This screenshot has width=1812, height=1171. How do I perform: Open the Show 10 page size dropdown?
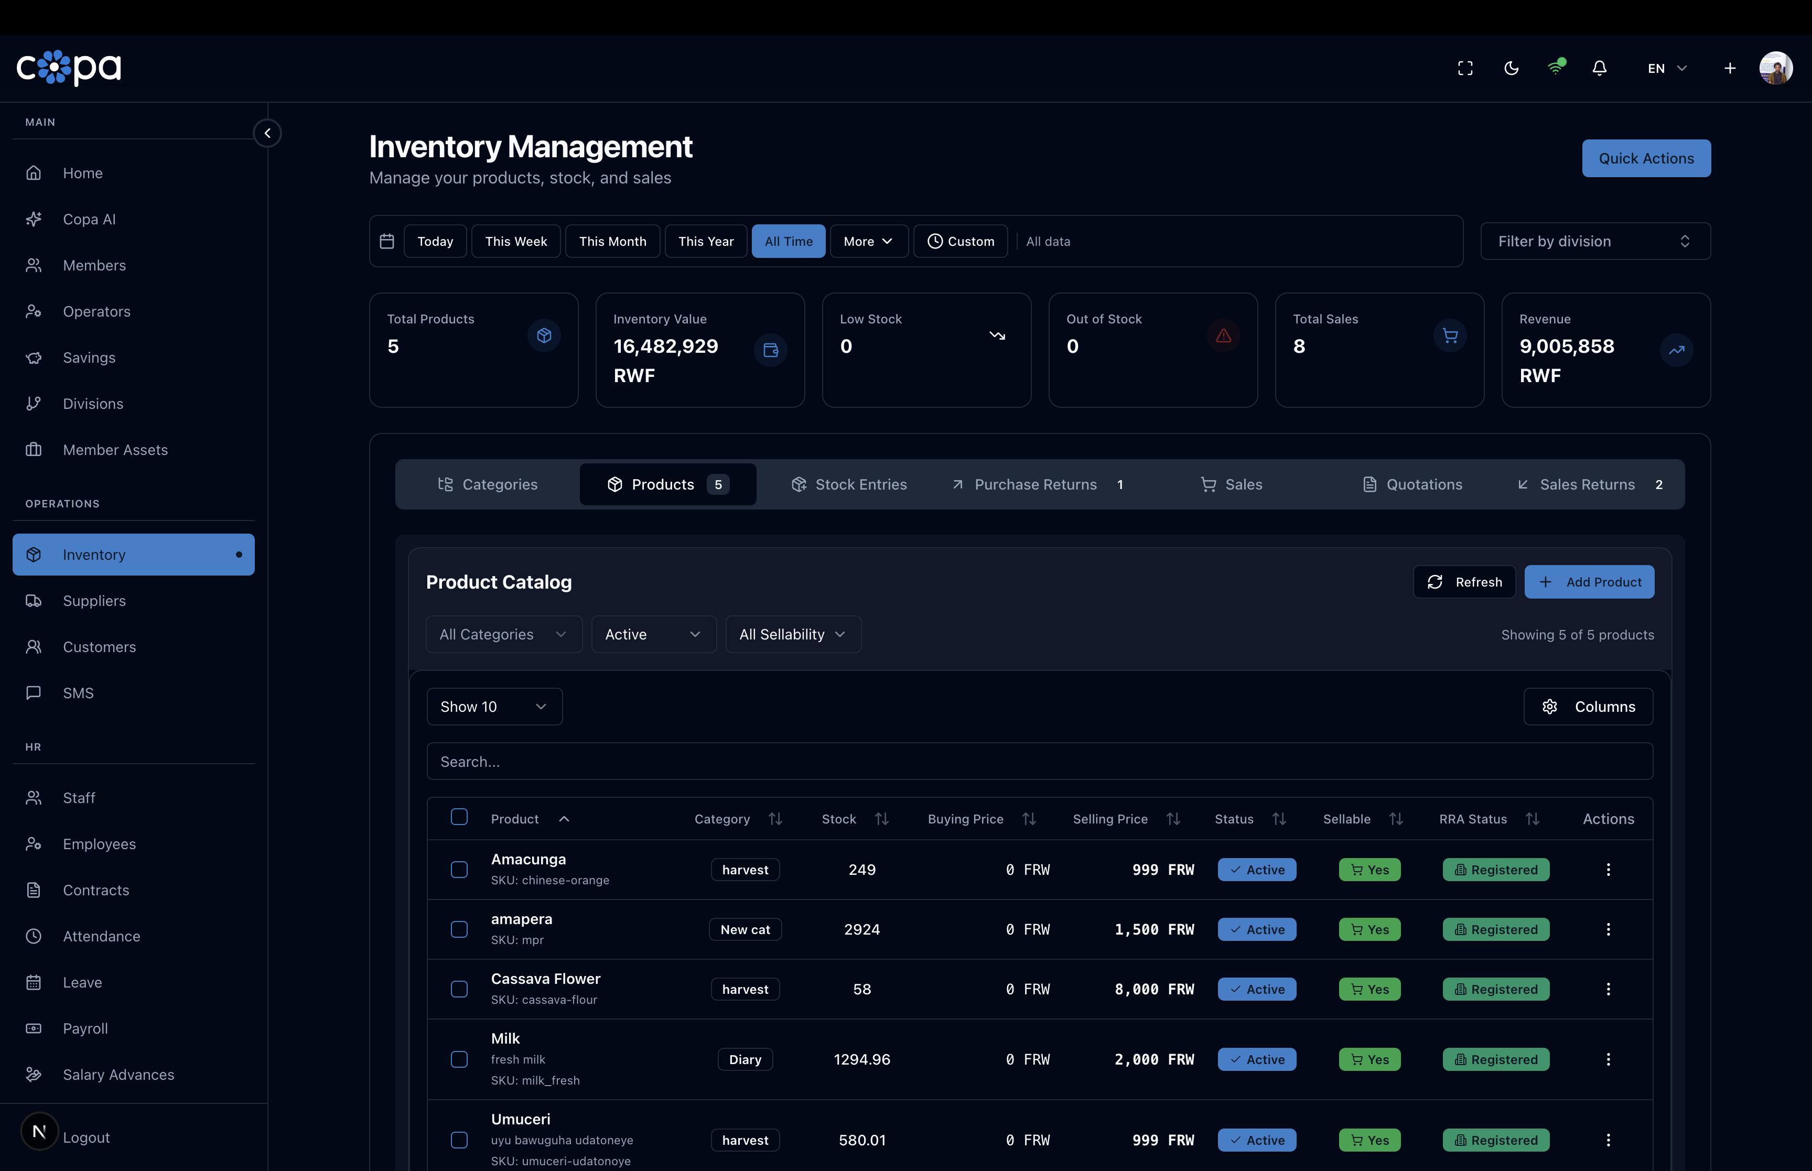tap(494, 707)
